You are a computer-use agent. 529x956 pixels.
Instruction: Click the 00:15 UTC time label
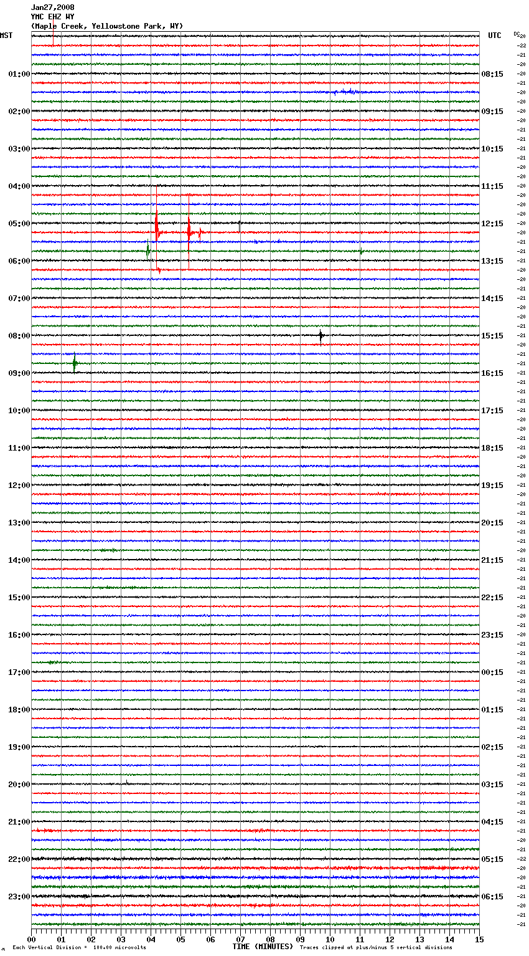[492, 672]
